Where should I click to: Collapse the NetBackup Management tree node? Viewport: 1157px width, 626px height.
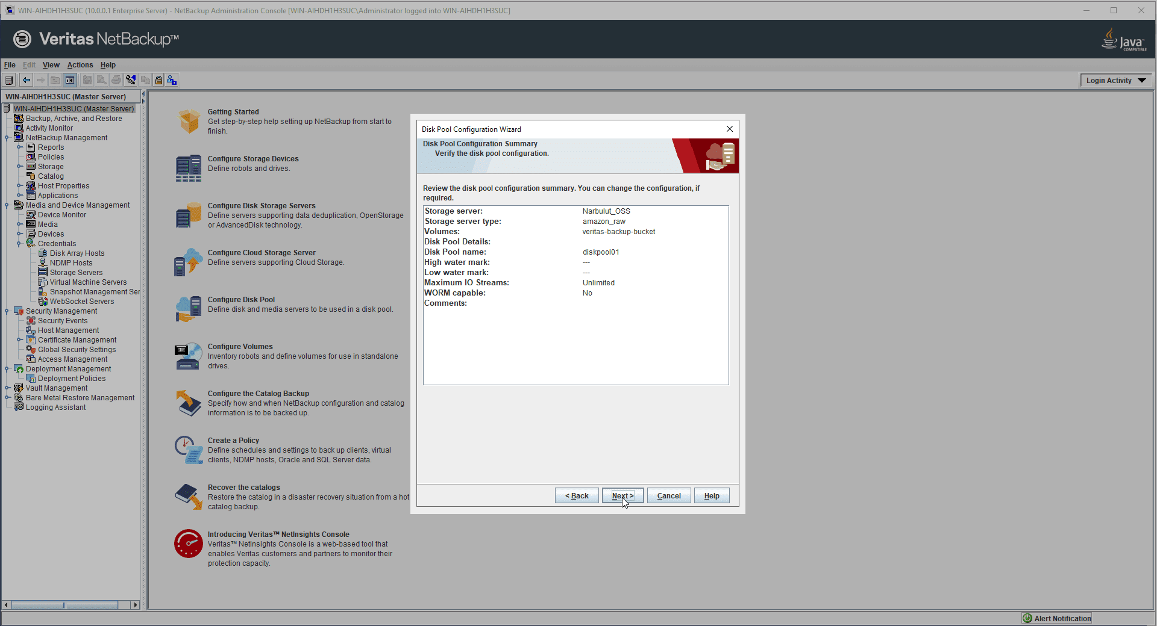pos(7,138)
